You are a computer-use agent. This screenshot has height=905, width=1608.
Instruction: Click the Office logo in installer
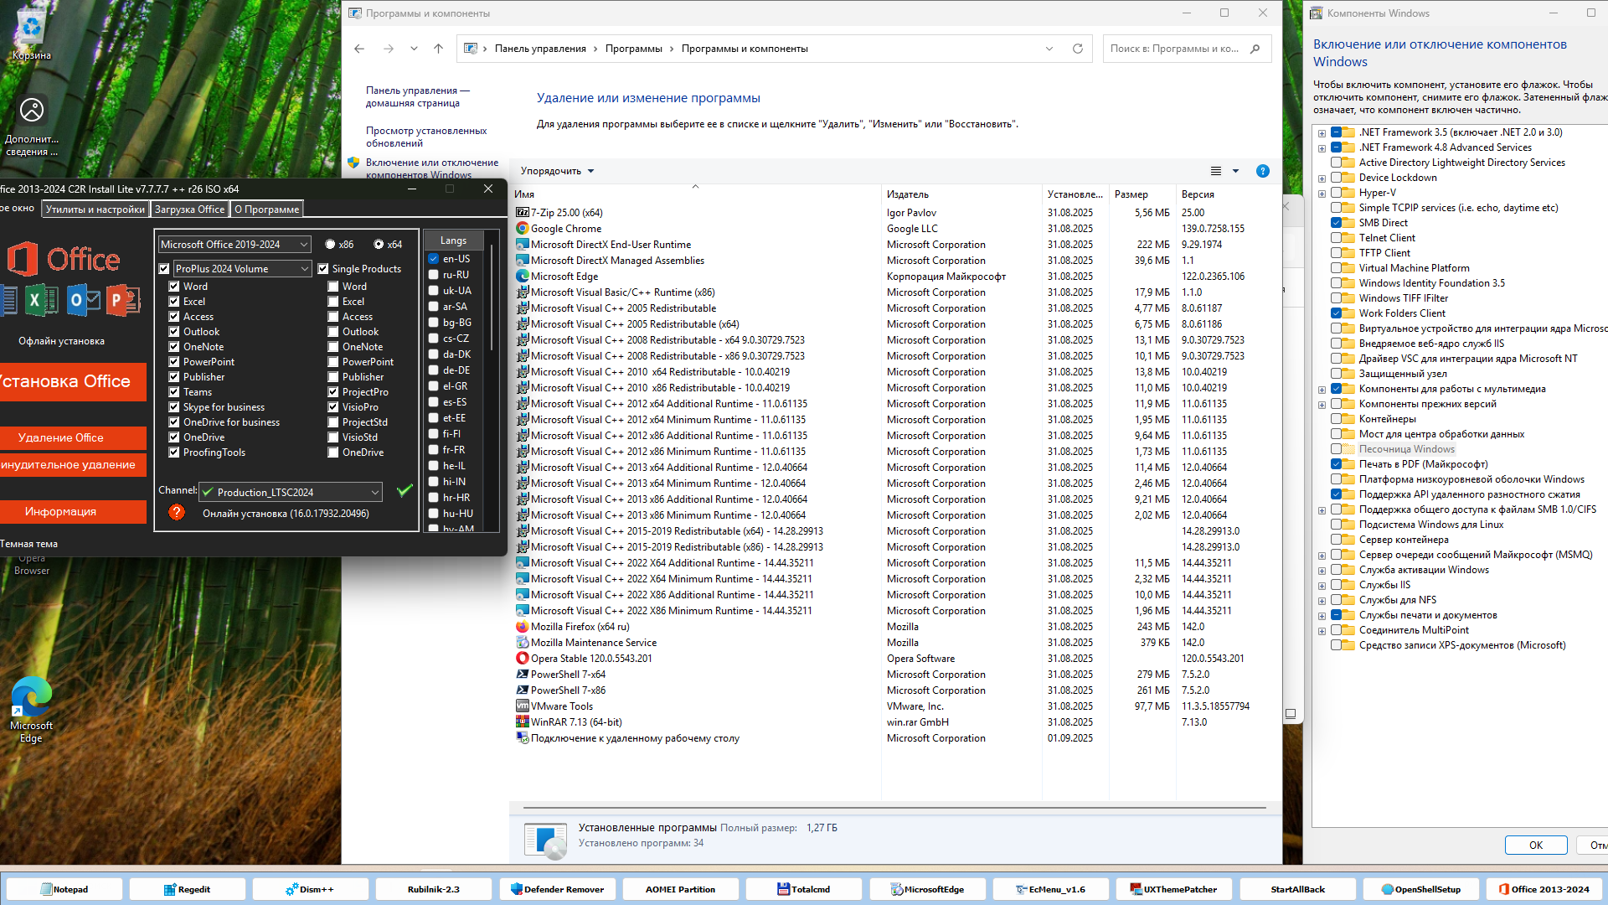click(x=64, y=259)
